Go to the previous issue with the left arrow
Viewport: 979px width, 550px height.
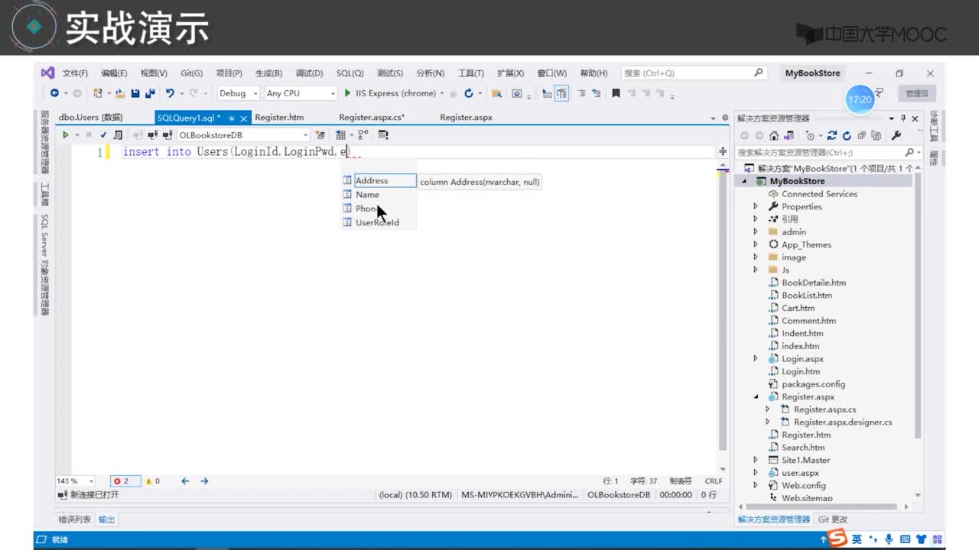[185, 481]
